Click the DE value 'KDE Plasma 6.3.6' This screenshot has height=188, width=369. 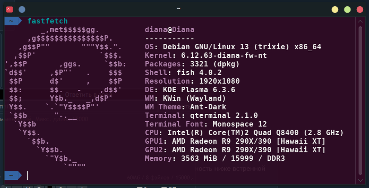pyautogui.click(x=199, y=89)
